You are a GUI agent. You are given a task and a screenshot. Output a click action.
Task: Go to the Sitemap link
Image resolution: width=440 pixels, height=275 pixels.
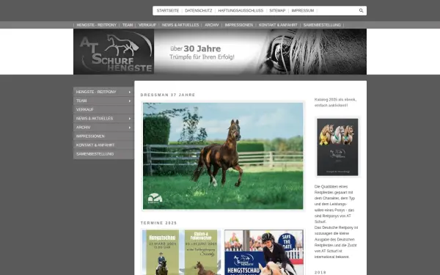(277, 10)
